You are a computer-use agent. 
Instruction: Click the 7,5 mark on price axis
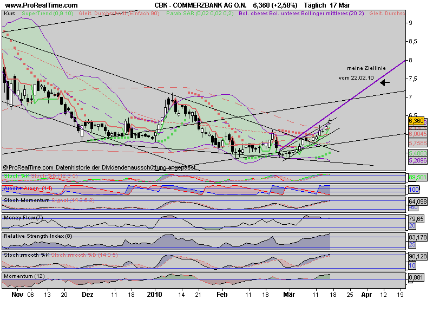coord(413,79)
